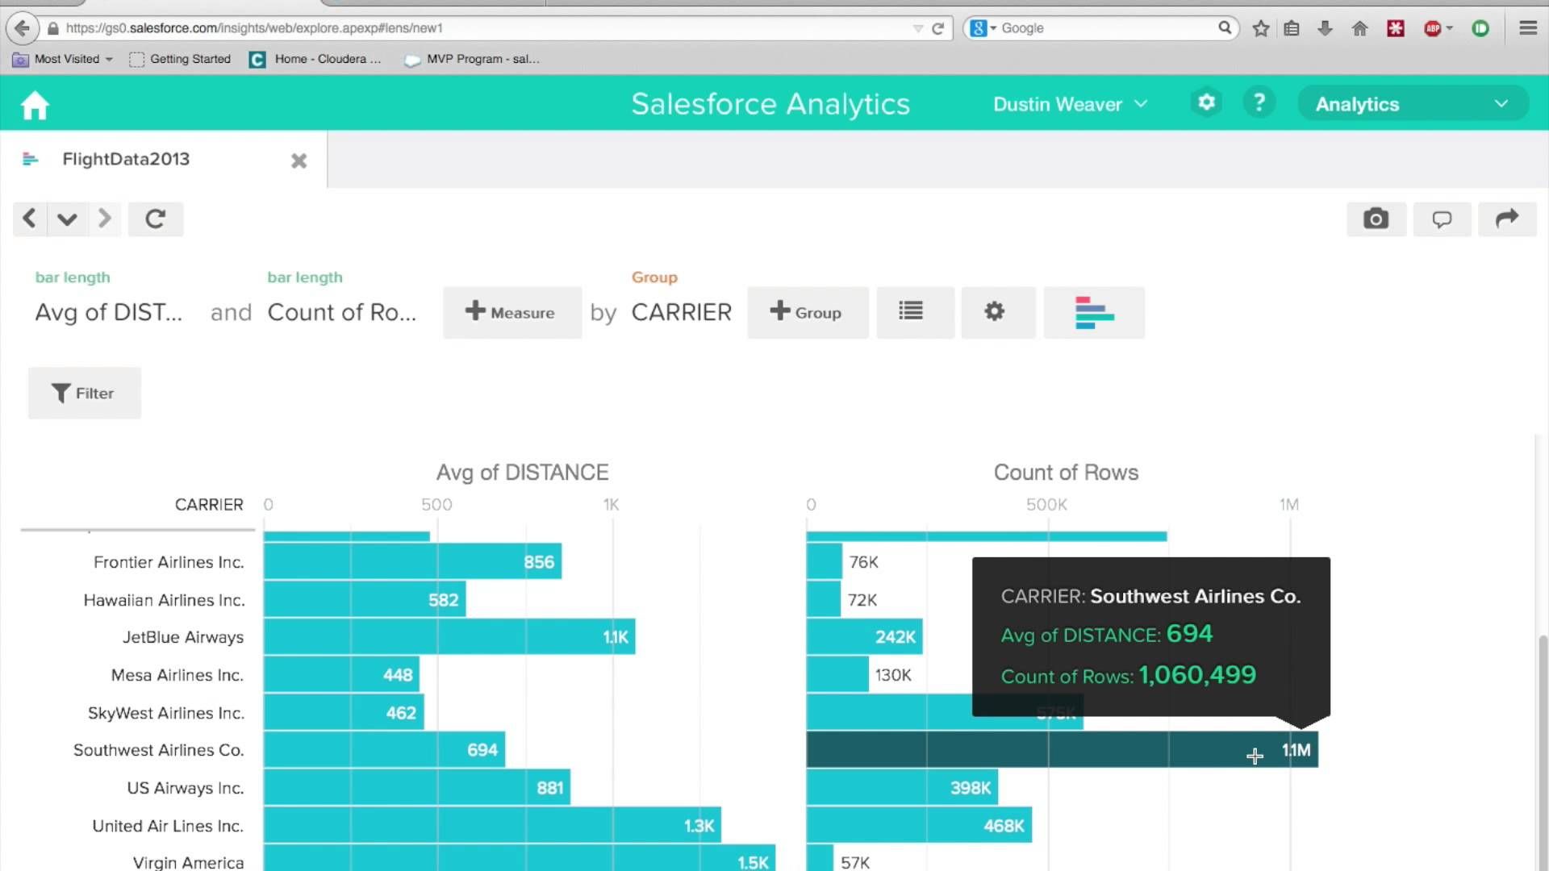The image size is (1549, 871).
Task: Add a grouping with +Group button
Action: click(x=808, y=312)
